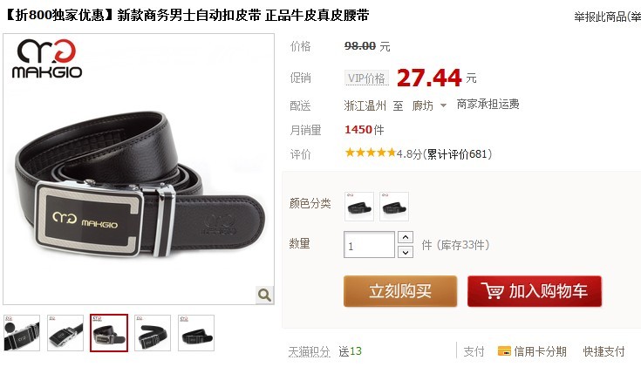Click the quantity input field
The height and width of the screenshot is (367, 641).
[369, 245]
